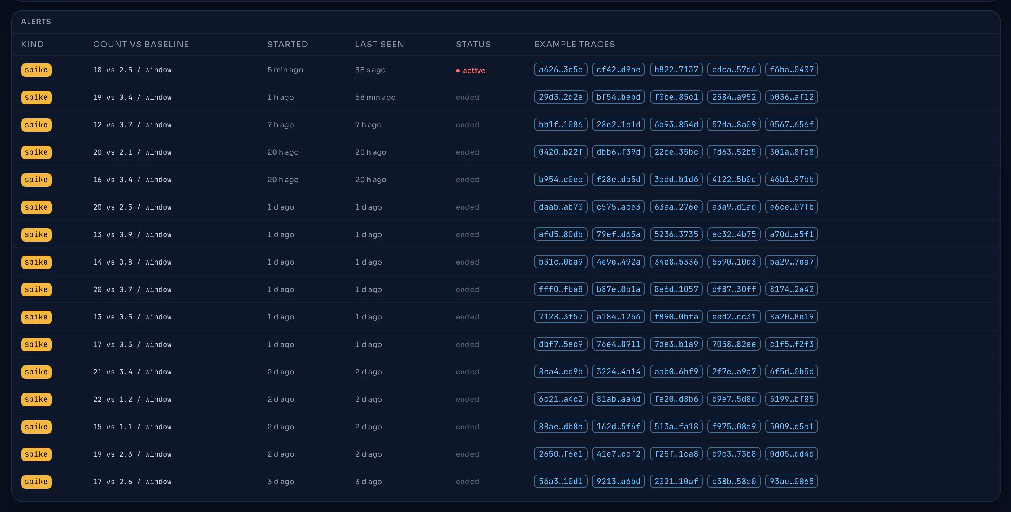Open example trace 9213…a6bd
This screenshot has height=512, width=1011.
[618, 481]
